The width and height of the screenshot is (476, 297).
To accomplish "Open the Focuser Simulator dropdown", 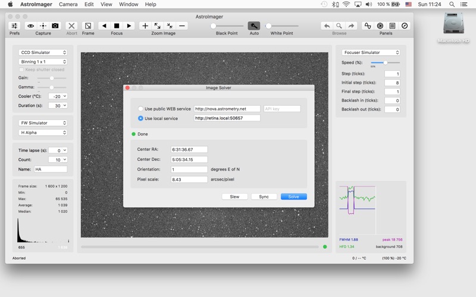I will 371,52.
